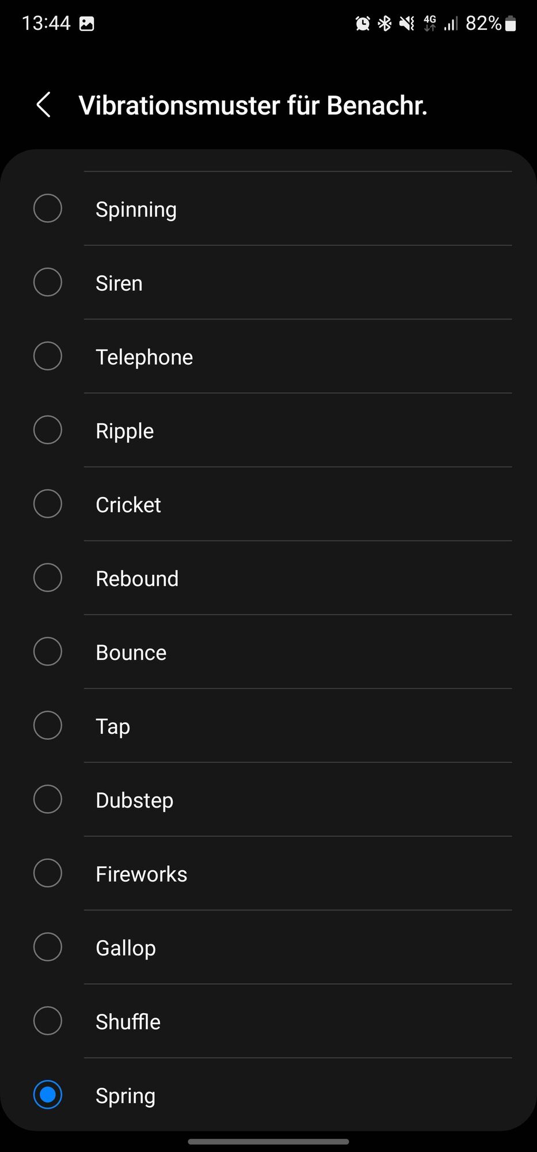The width and height of the screenshot is (537, 1152).
Task: Tap the image notification icon
Action: coord(87,24)
